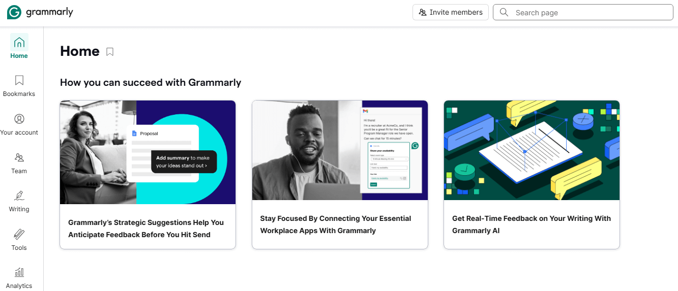Image resolution: width=678 pixels, height=291 pixels.
Task: Click 'Grammarly's Strategic Suggestions' article title
Action: pyautogui.click(x=146, y=229)
